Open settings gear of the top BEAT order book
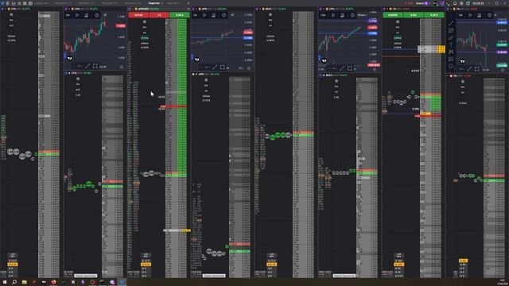This screenshot has width=509, height=286. click(270, 15)
